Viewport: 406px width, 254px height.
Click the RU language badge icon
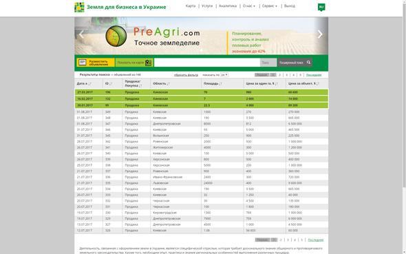[321, 7]
